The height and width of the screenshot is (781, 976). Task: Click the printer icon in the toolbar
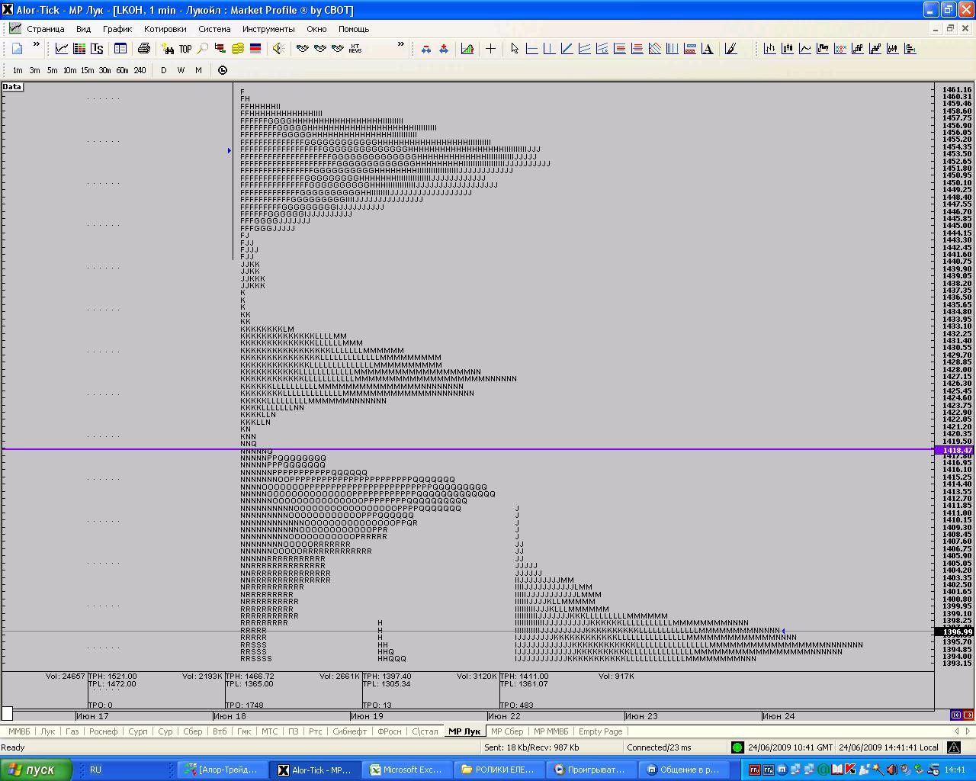pyautogui.click(x=143, y=49)
